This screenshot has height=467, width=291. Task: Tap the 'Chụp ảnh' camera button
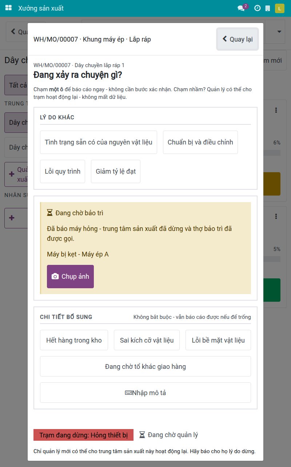click(x=70, y=277)
